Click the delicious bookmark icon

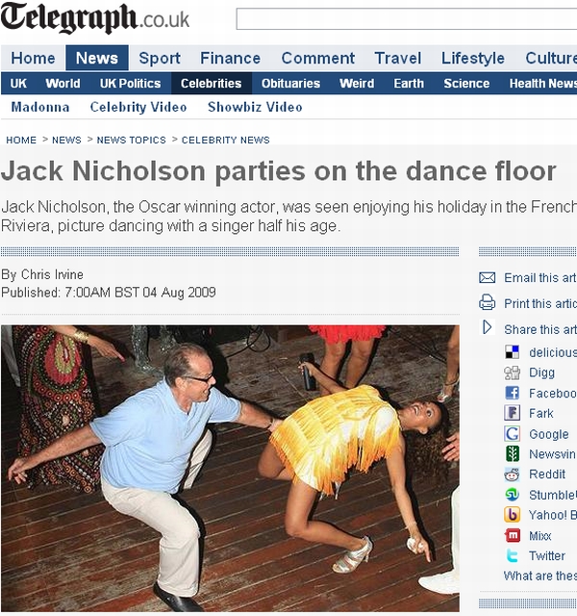pyautogui.click(x=512, y=352)
